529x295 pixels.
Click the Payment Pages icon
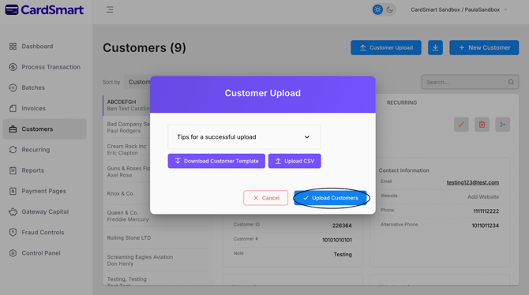point(13,191)
